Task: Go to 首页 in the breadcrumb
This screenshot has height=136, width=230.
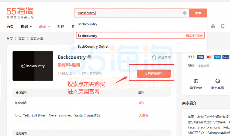Action: click(x=10, y=39)
